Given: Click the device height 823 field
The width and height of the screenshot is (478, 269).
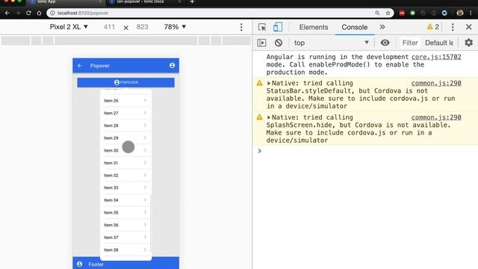Looking at the screenshot, I should 142,27.
